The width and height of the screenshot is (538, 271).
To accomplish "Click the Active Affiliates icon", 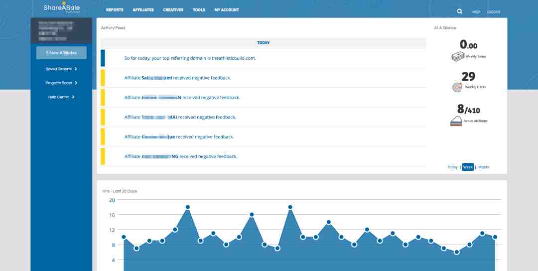I will [x=456, y=121].
